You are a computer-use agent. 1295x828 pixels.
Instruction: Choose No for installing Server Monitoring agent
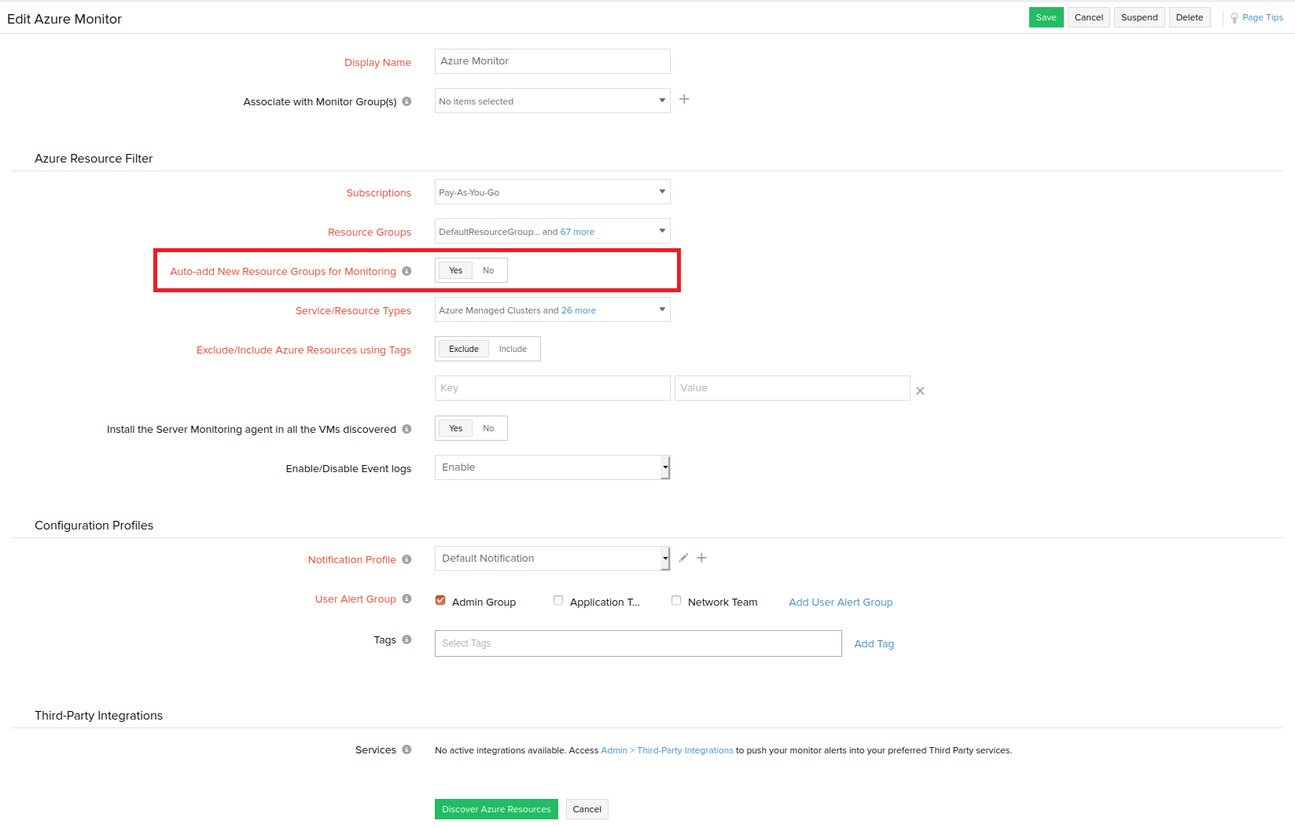488,428
